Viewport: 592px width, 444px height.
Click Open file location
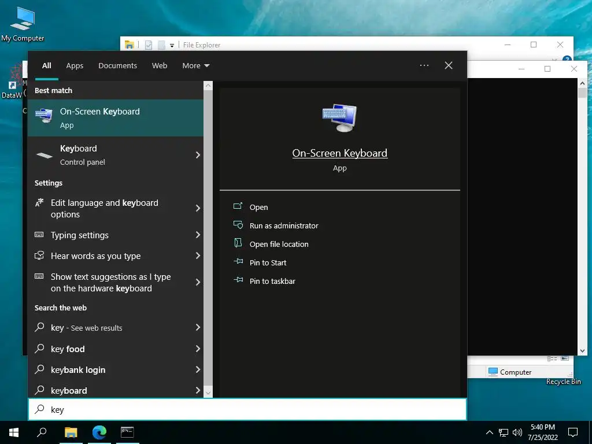[279, 245]
